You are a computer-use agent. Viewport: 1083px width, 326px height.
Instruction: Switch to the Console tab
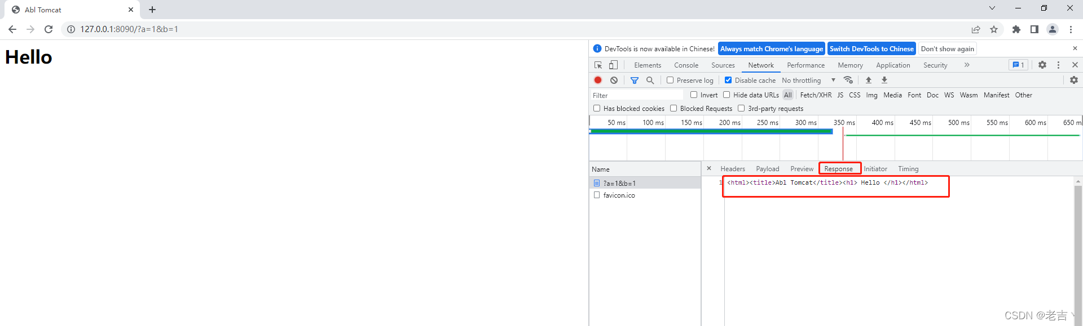click(x=686, y=65)
